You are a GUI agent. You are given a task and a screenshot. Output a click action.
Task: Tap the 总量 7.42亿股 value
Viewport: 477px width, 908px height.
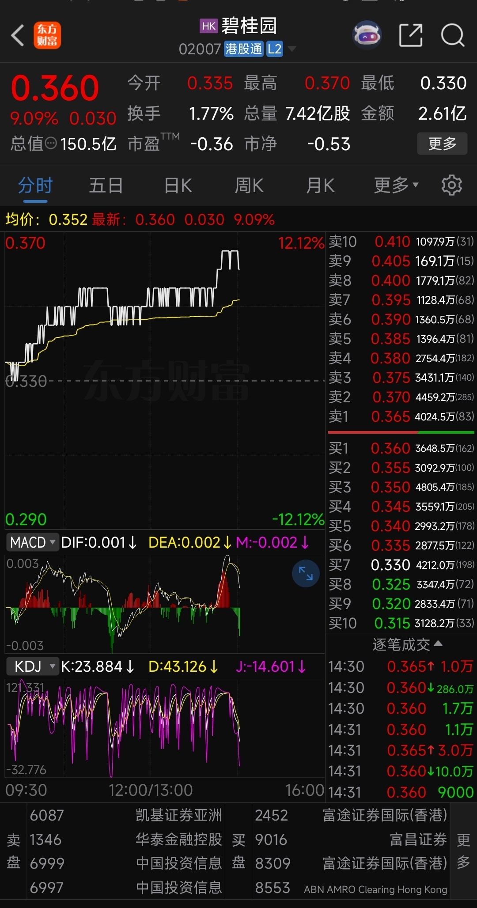(318, 113)
